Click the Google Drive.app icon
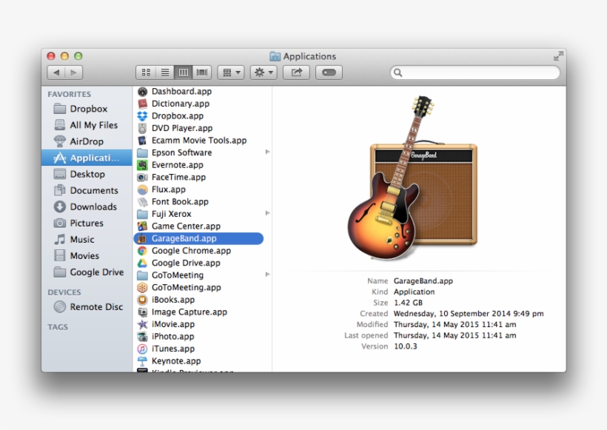The width and height of the screenshot is (607, 430). pos(142,263)
